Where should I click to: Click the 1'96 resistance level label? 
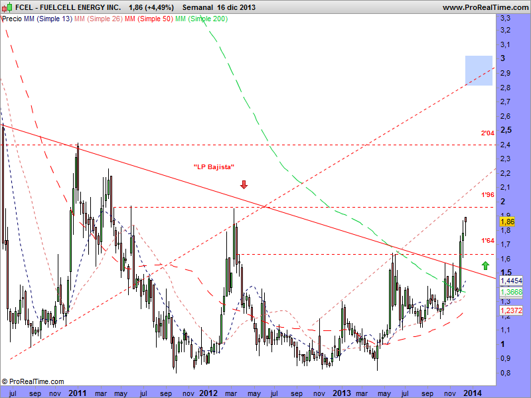coord(488,195)
